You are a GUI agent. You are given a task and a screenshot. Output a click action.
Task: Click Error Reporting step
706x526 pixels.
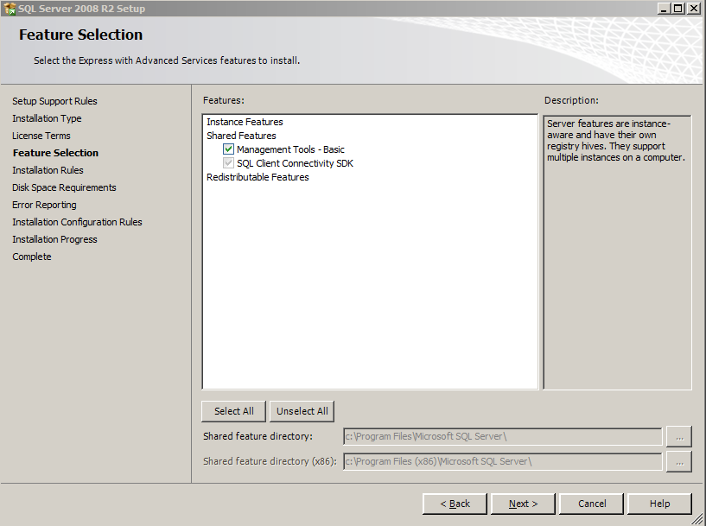44,205
